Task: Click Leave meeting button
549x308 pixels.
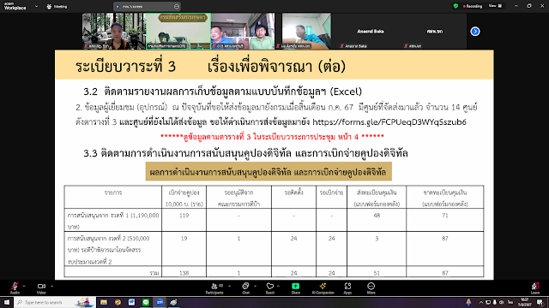Action: click(535, 288)
